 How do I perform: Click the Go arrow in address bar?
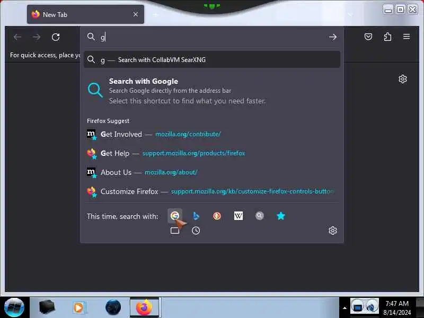click(x=333, y=37)
